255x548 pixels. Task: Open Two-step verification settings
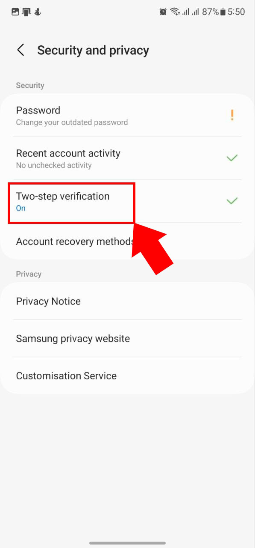[x=127, y=201]
